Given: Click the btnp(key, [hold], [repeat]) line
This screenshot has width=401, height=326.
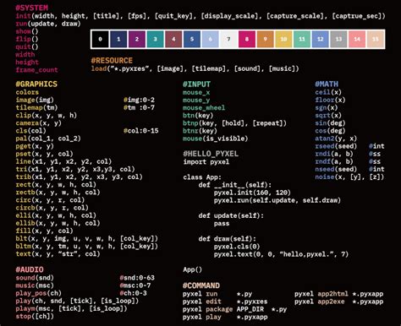Looking at the screenshot, I should tap(234, 123).
